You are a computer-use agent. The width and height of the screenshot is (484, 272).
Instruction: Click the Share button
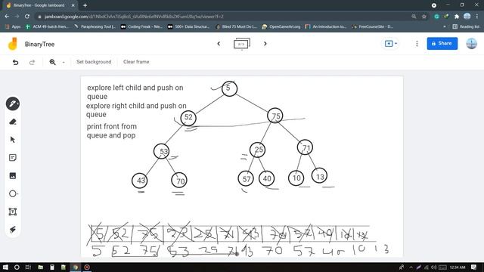pos(442,44)
